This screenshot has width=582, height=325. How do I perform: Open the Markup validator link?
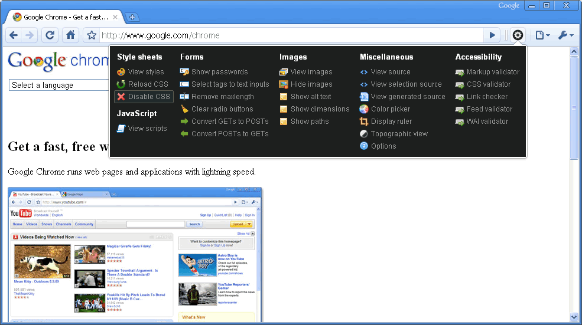tap(493, 72)
